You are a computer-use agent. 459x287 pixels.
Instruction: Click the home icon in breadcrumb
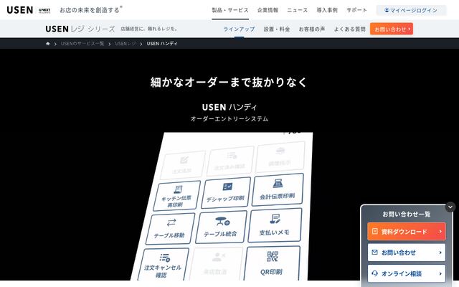tap(48, 44)
